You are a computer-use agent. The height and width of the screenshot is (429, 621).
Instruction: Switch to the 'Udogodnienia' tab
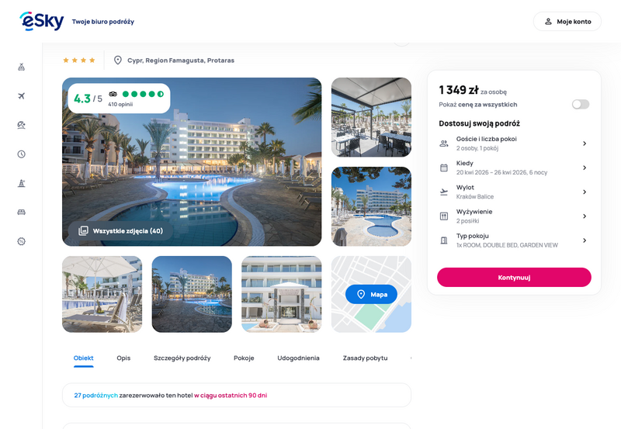[x=298, y=358]
